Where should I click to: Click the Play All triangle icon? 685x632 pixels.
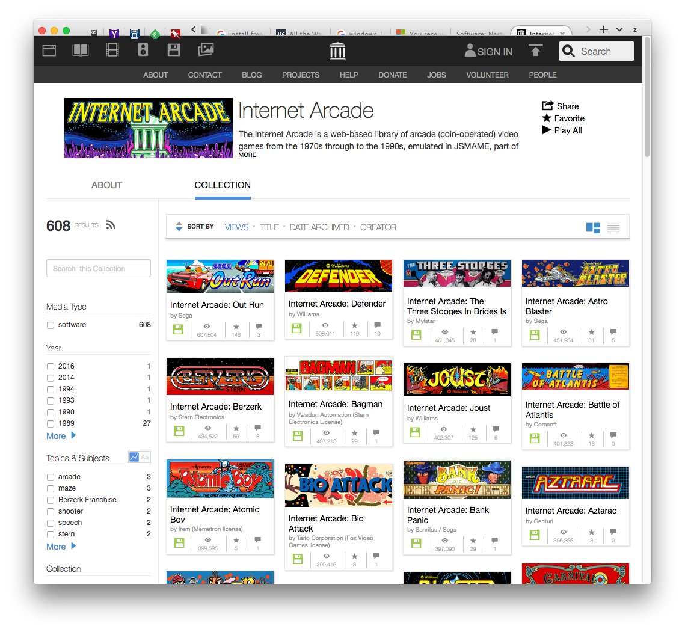(546, 130)
